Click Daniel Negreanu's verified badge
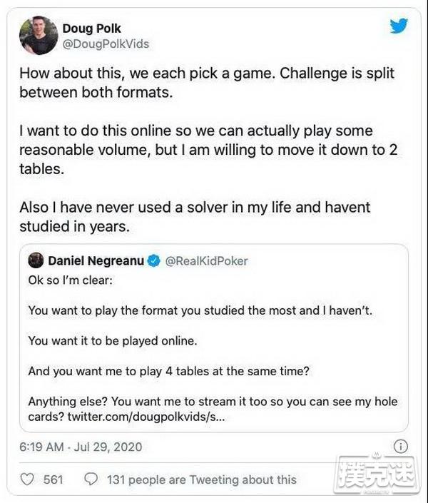Screen dimensions: 428x503 (153, 261)
